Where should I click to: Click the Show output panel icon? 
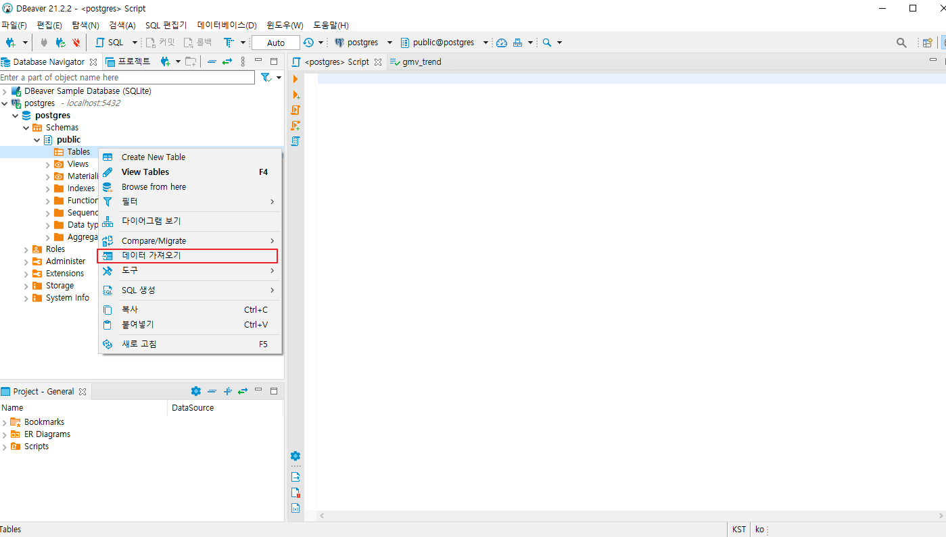coord(295,477)
